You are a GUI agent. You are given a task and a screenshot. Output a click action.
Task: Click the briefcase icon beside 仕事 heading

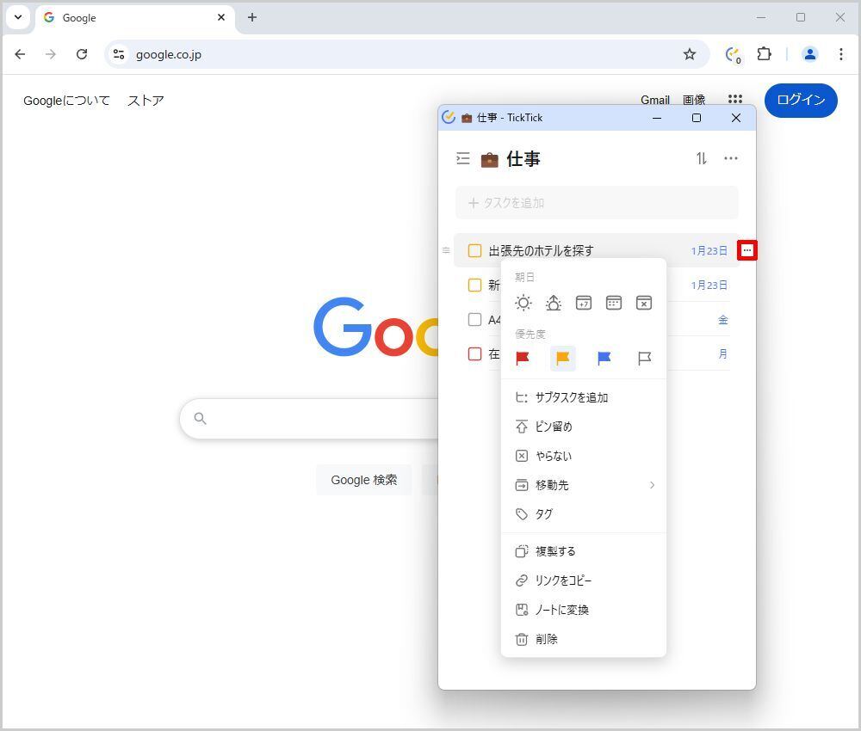(489, 160)
